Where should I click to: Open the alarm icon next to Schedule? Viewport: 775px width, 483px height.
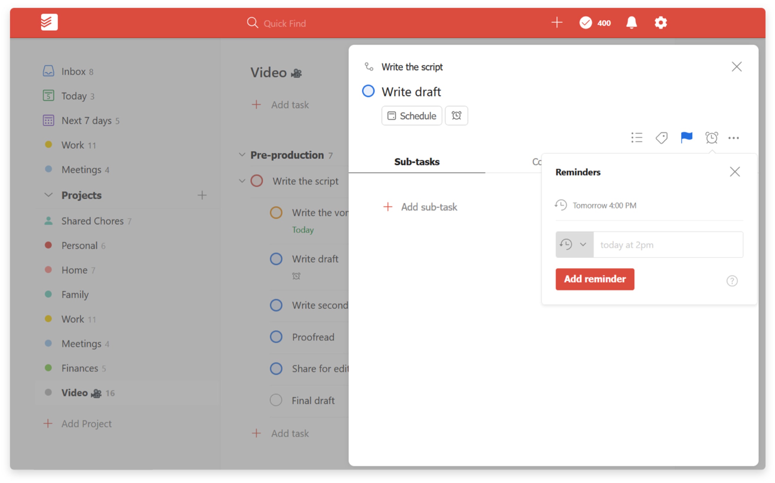[456, 116]
